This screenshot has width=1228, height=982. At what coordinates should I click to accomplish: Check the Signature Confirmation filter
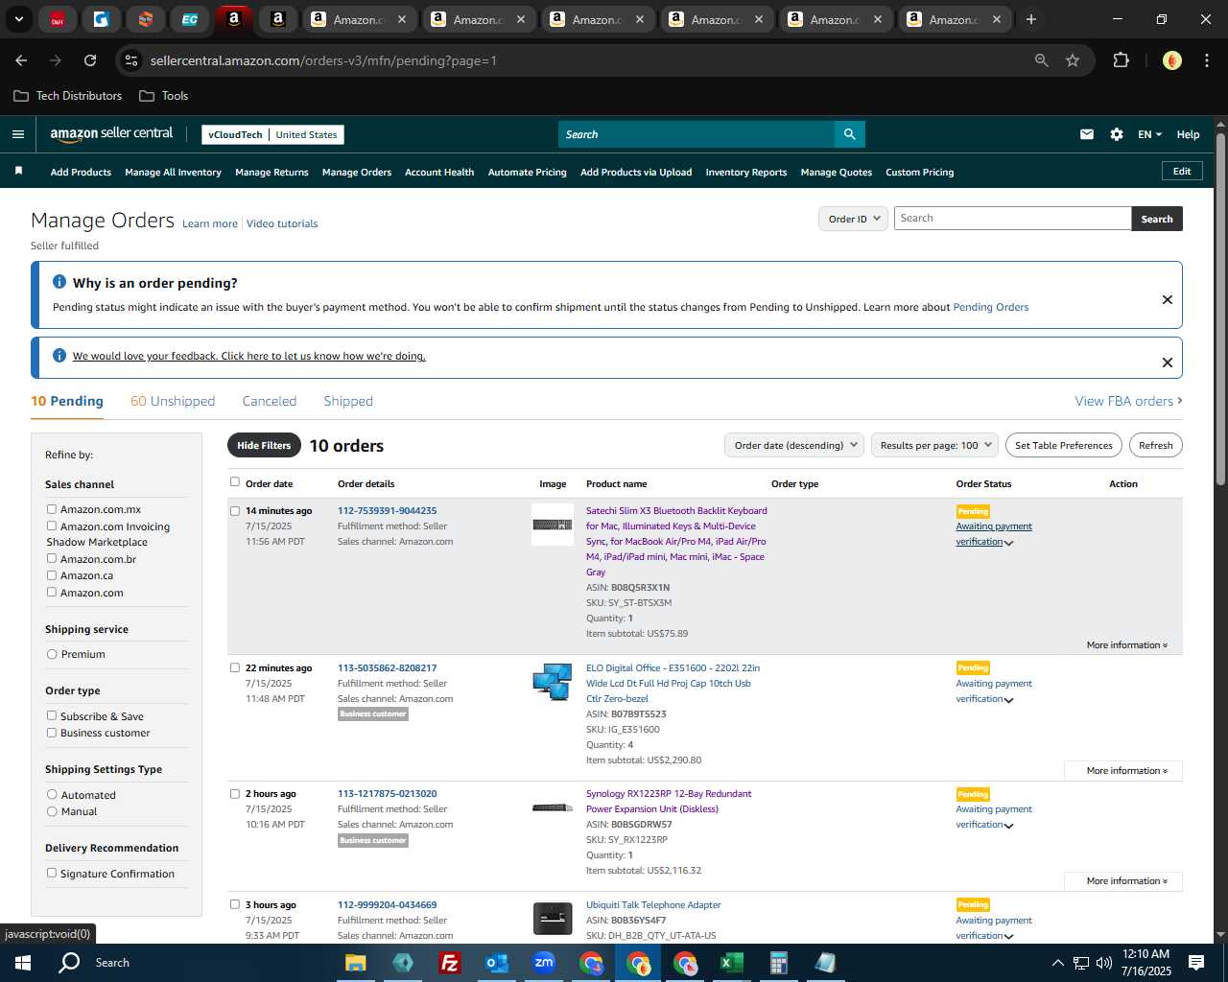52,873
